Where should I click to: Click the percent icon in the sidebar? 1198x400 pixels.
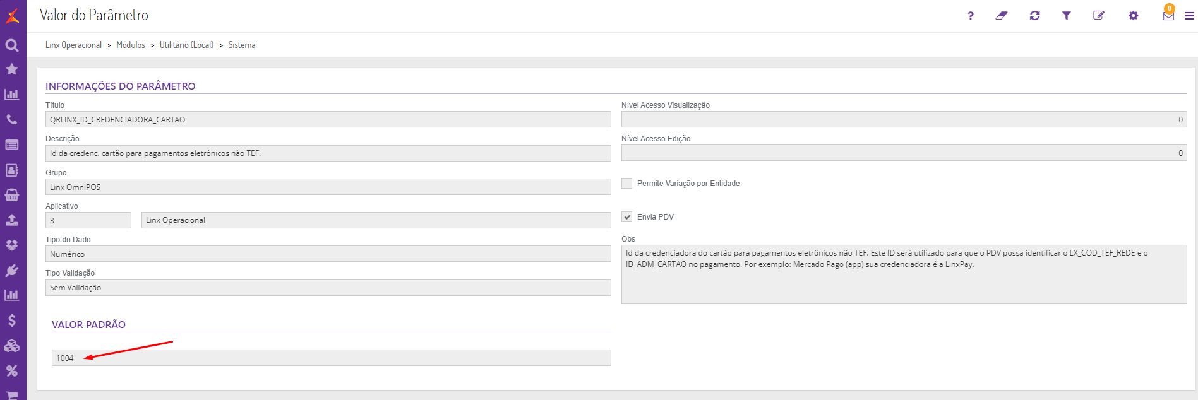pyautogui.click(x=12, y=371)
